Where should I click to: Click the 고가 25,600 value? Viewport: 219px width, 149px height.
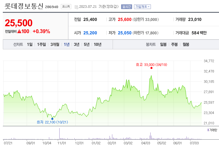[x=125, y=19]
